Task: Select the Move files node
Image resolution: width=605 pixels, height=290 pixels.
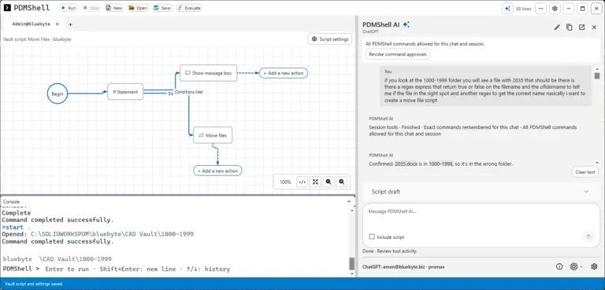Action: (213, 135)
